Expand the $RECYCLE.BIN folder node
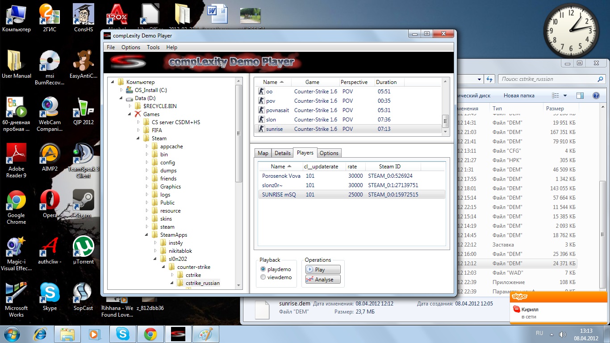 pyautogui.click(x=130, y=106)
